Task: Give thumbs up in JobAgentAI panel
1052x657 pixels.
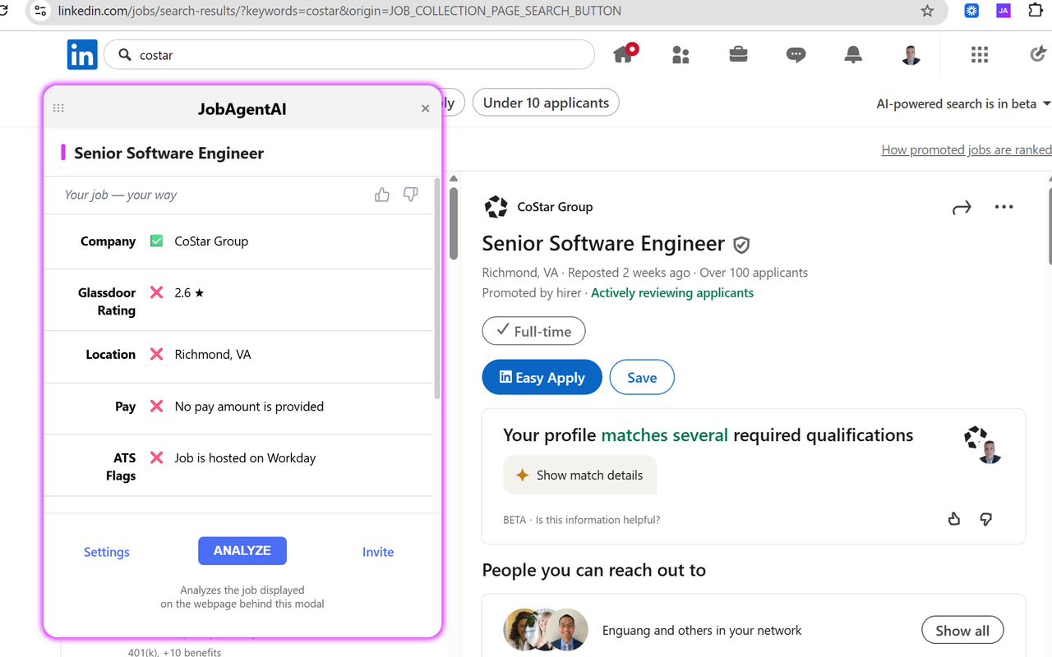Action: pos(382,195)
